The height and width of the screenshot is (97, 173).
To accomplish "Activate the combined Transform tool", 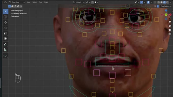I will 5,38.
